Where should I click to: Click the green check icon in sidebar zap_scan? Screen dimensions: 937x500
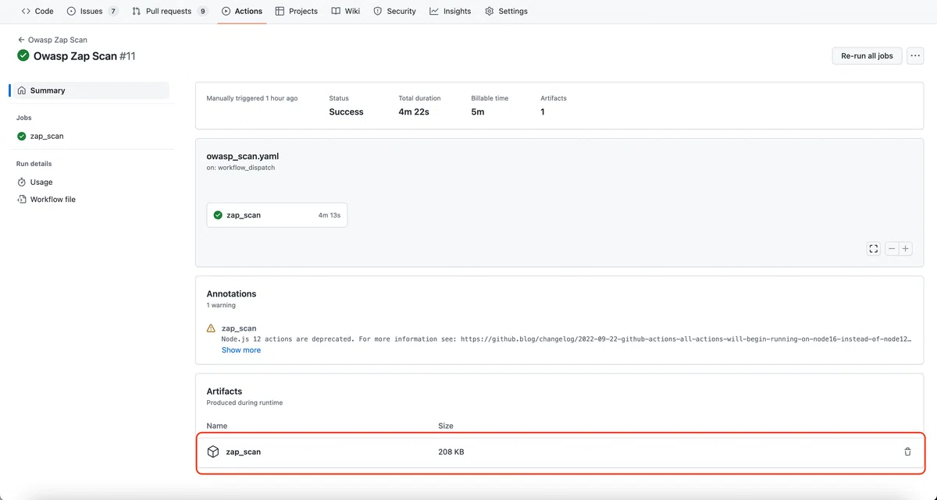[x=22, y=136]
